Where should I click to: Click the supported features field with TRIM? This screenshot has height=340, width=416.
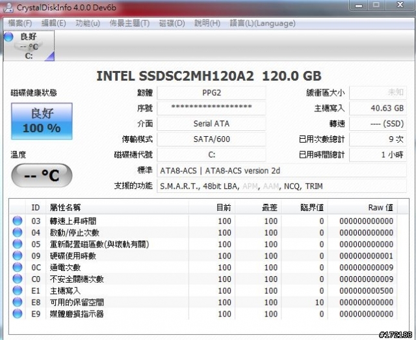click(281, 186)
